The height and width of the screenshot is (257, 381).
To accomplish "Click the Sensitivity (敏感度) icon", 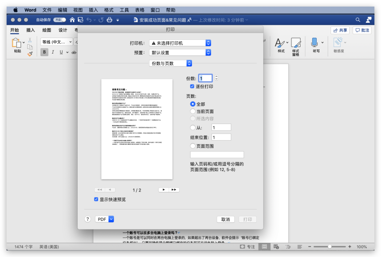I will click(338, 42).
